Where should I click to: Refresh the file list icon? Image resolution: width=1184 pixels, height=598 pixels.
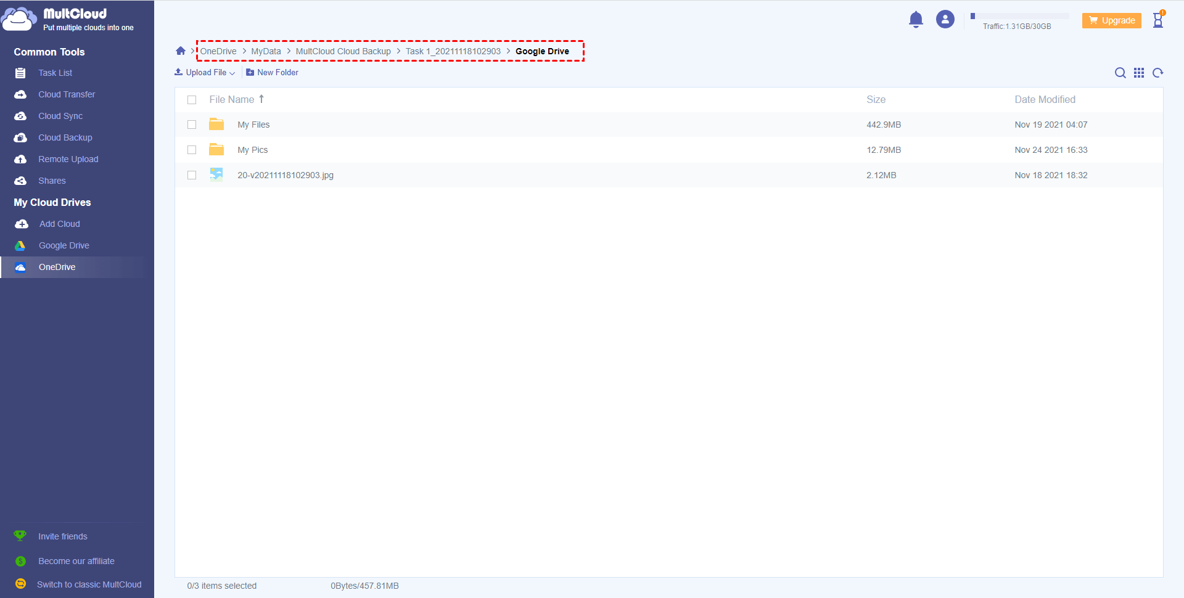(x=1158, y=73)
